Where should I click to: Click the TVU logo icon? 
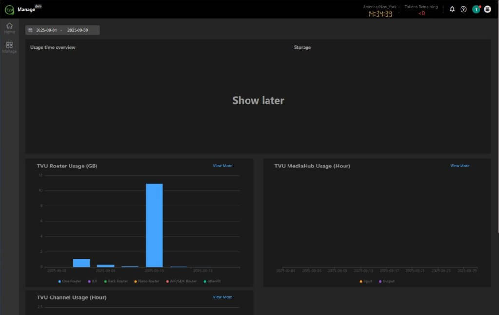[9, 9]
